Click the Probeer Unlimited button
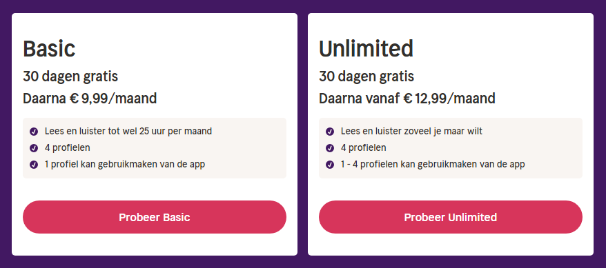The height and width of the screenshot is (268, 606). 450,217
